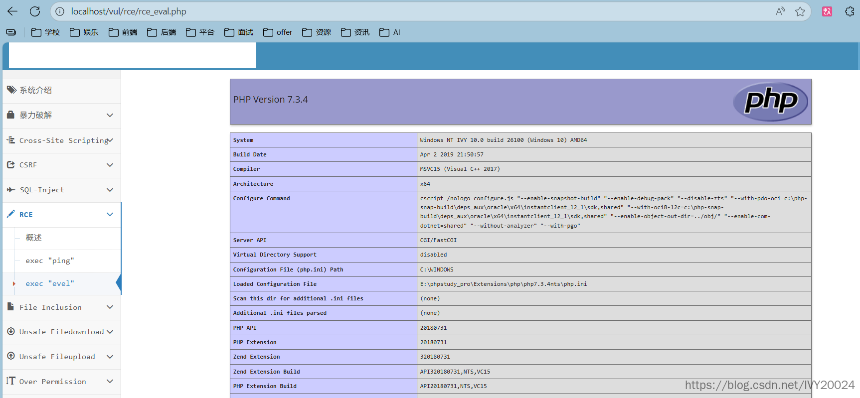860x398 pixels.
Task: Add page to favorites star icon
Action: pyautogui.click(x=800, y=11)
